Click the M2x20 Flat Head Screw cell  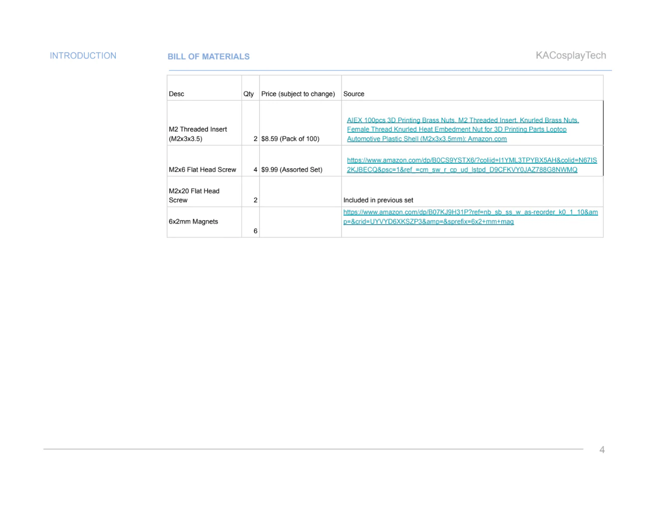(204, 192)
